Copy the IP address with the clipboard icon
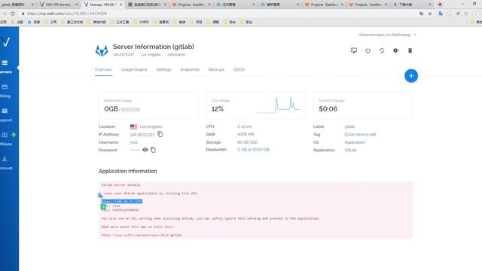This screenshot has height=271, width=482. point(160,134)
